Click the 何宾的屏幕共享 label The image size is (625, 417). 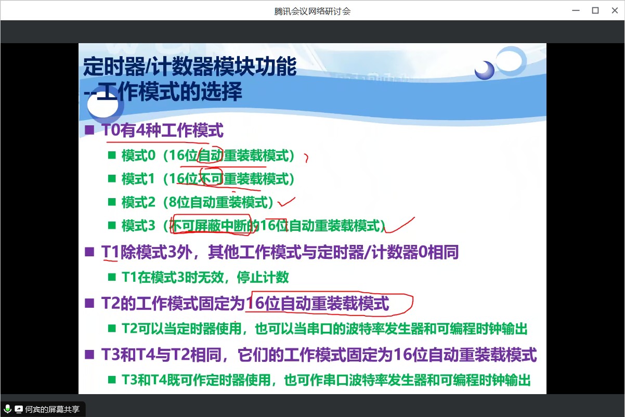click(x=53, y=410)
